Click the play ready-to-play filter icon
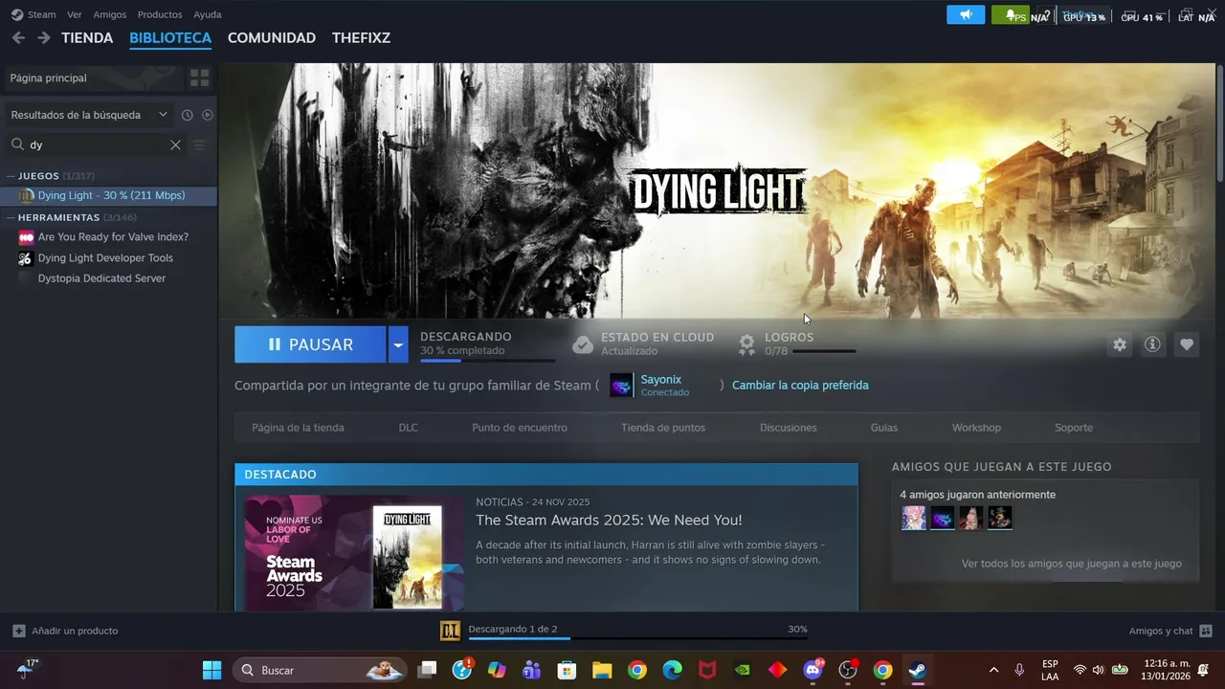Viewport: 1225px width, 689px height. pos(208,115)
